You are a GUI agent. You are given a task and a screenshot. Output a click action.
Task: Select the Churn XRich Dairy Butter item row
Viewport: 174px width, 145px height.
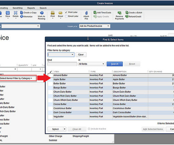111,100
